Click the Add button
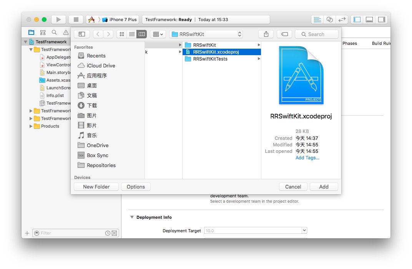The height and width of the screenshot is (269, 412). tap(324, 187)
